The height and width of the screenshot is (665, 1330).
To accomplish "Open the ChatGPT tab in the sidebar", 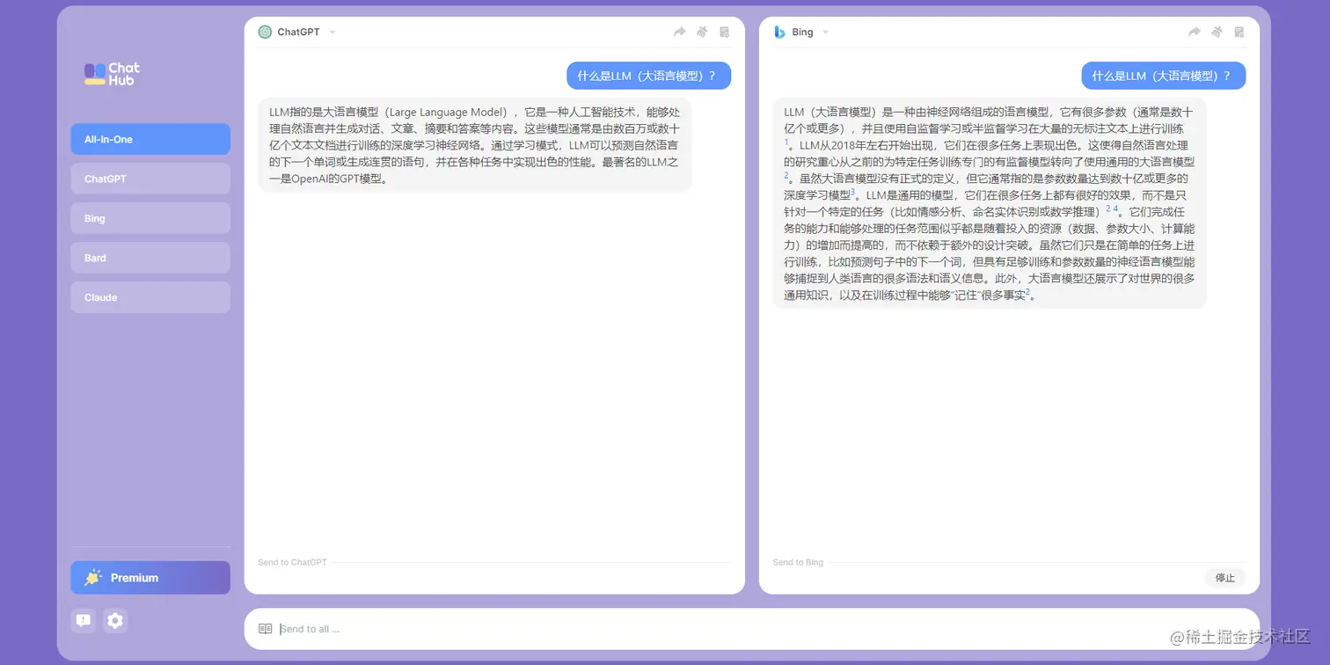I will coord(150,179).
